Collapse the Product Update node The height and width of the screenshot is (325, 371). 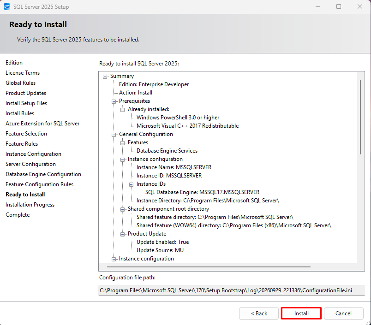coord(123,234)
